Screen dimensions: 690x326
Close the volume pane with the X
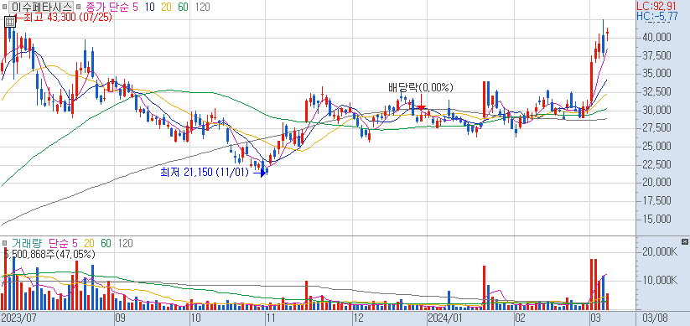click(x=684, y=241)
